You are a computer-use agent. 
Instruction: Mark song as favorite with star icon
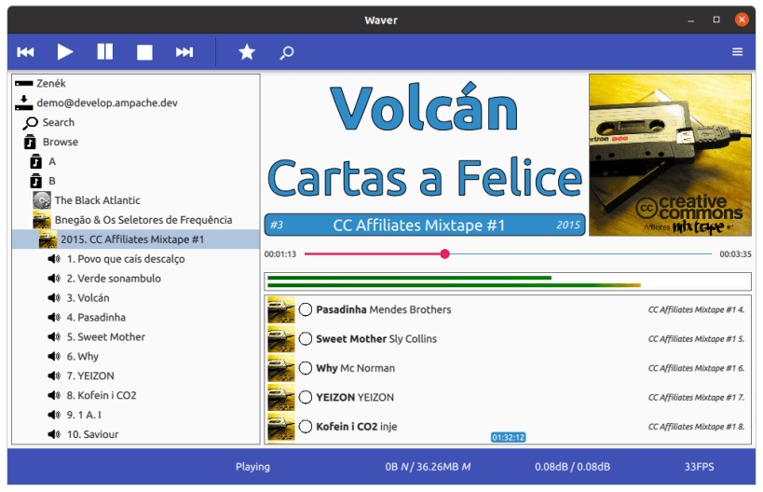coord(247,51)
